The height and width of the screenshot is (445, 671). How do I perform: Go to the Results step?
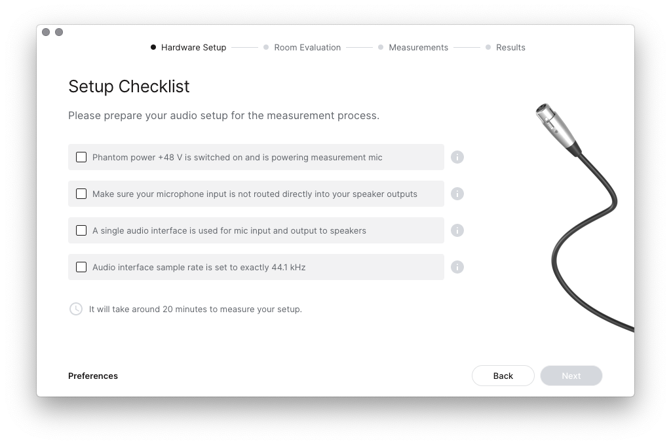pos(510,48)
